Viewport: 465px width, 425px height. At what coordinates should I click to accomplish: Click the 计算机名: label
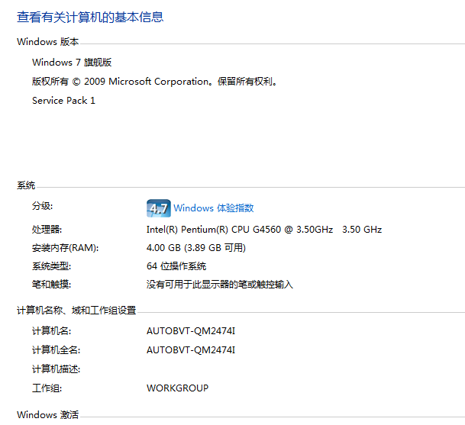tap(52, 331)
